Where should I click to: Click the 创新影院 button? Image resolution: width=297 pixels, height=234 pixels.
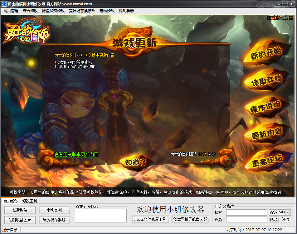(20, 210)
